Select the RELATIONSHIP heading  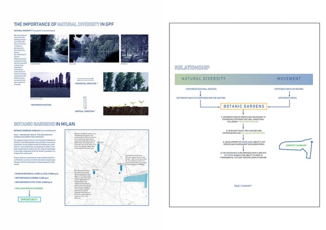coord(192,68)
